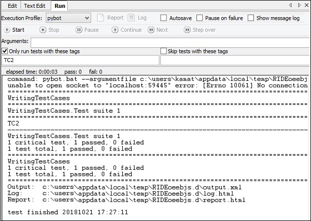Image resolution: width=311 pixels, height=221 pixels.
Task: Open the Log icon button
Action: 132,18
